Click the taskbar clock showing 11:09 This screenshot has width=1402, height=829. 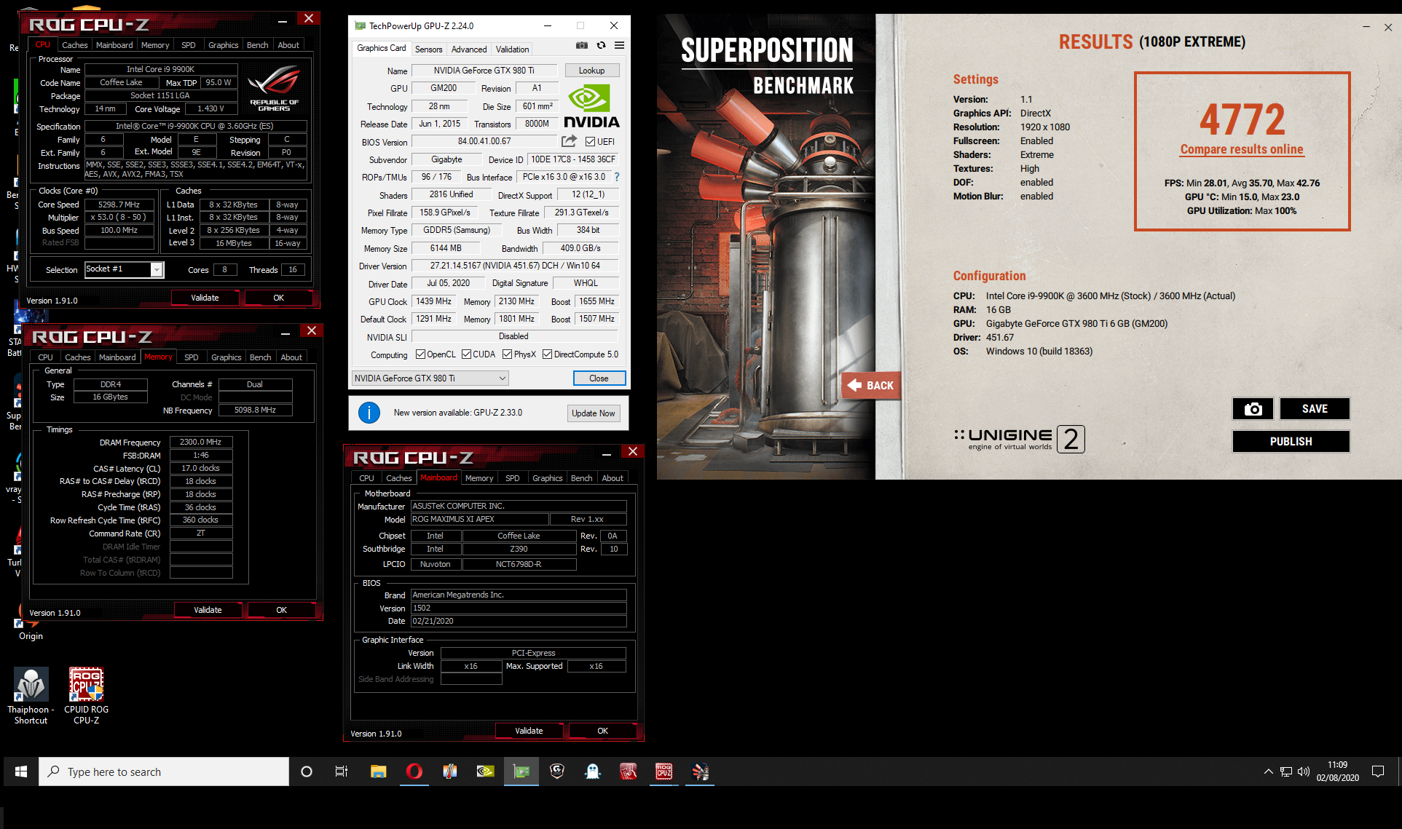click(x=1337, y=772)
